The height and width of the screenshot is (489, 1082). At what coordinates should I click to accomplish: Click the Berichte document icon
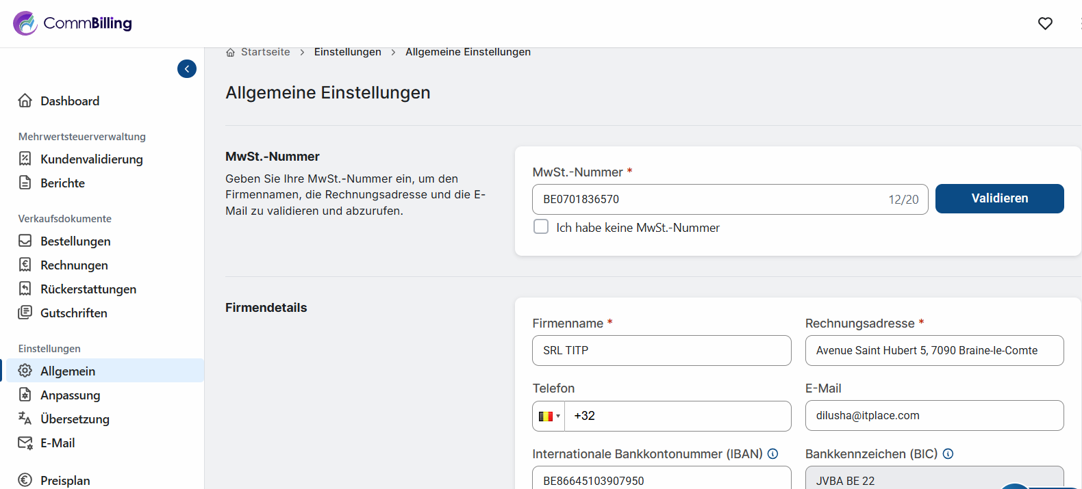pos(25,183)
